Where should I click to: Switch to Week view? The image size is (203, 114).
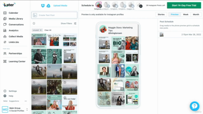click(x=186, y=15)
